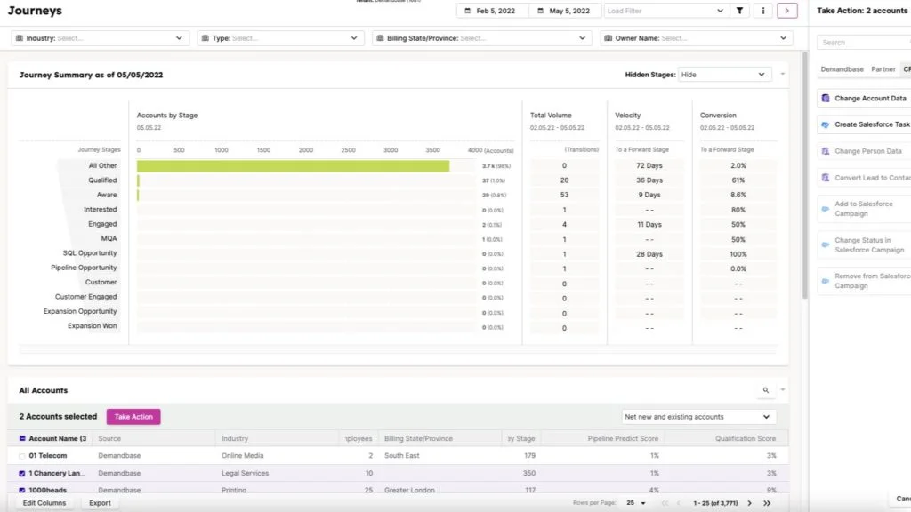
Task: Open the Billing State/Province dropdown
Action: pyautogui.click(x=481, y=38)
